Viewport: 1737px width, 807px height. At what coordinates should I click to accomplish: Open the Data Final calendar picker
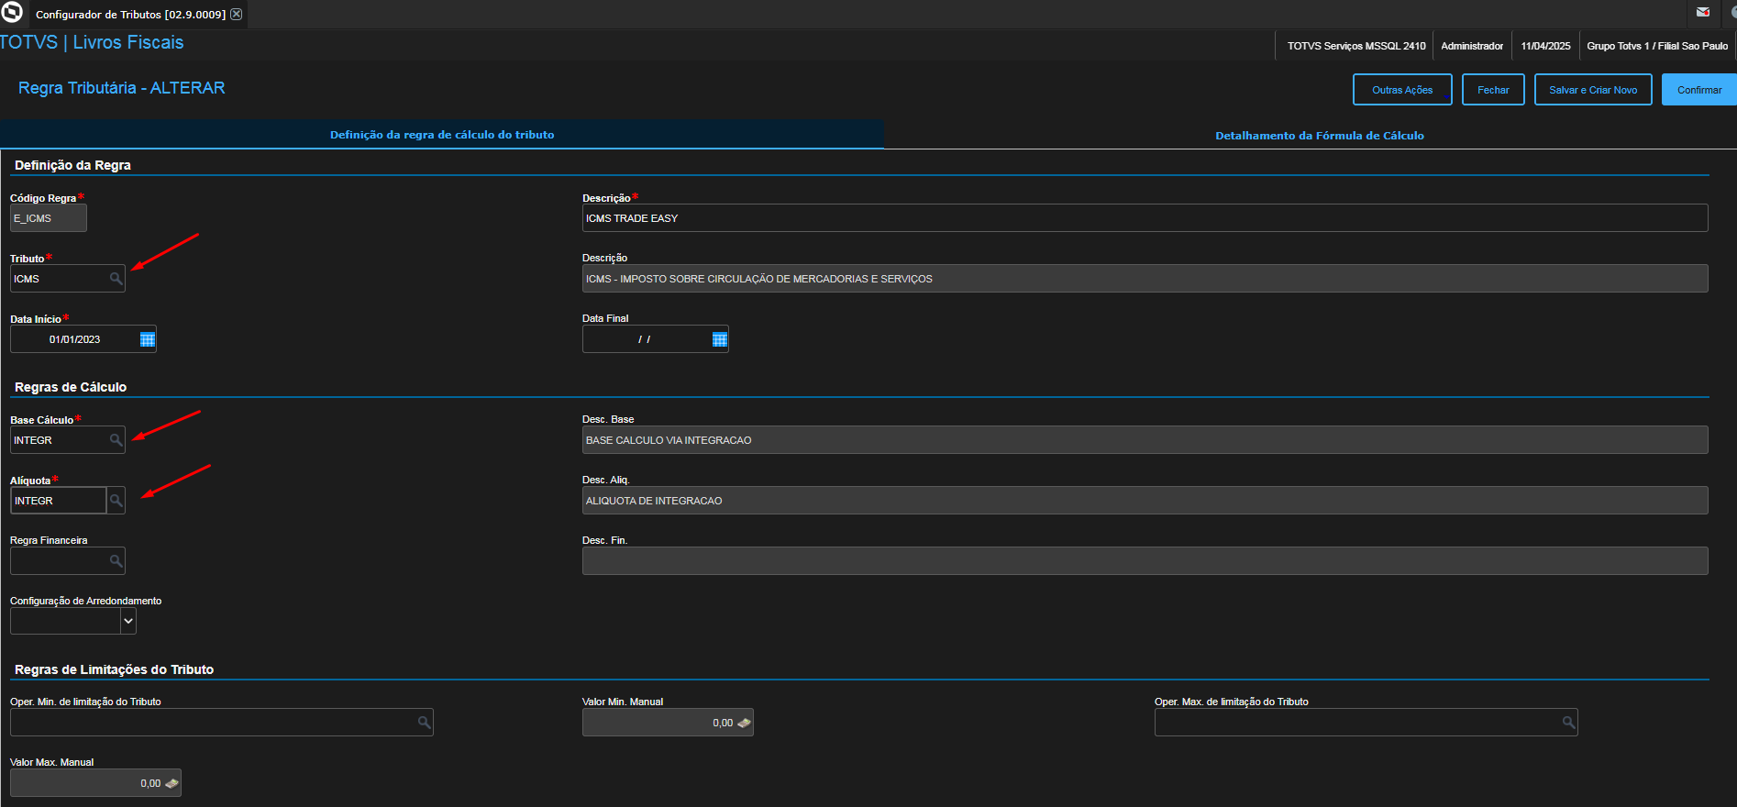[719, 339]
